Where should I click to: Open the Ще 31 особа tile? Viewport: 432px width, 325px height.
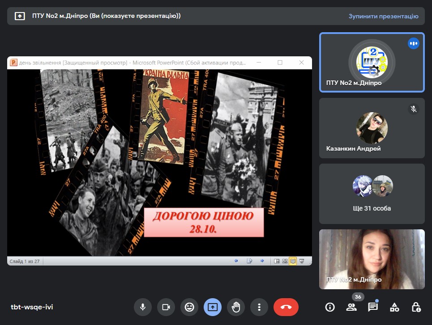click(x=372, y=194)
